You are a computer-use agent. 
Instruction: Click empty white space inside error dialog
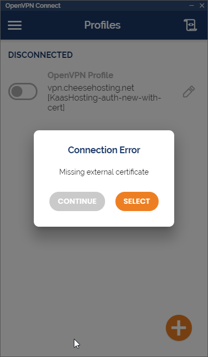click(104, 217)
